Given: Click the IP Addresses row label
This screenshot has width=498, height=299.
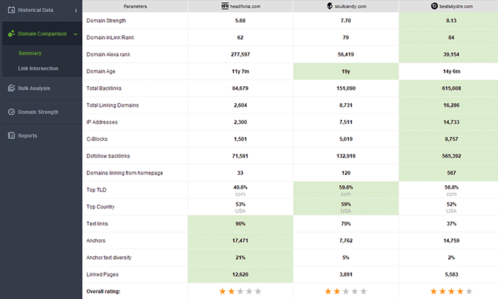Looking at the screenshot, I should 102,122.
